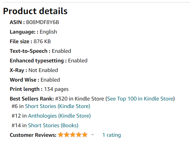The image size is (190, 144).
Task: Expand the star rating breakdown chevron
Action: tap(93, 135)
